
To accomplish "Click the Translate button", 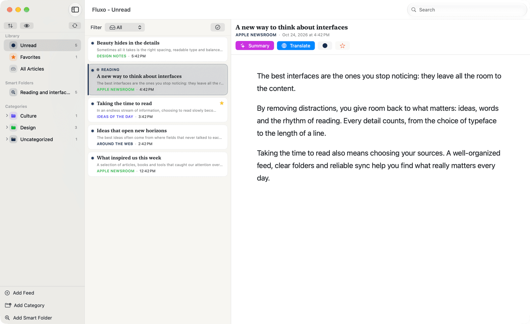I will [x=296, y=46].
